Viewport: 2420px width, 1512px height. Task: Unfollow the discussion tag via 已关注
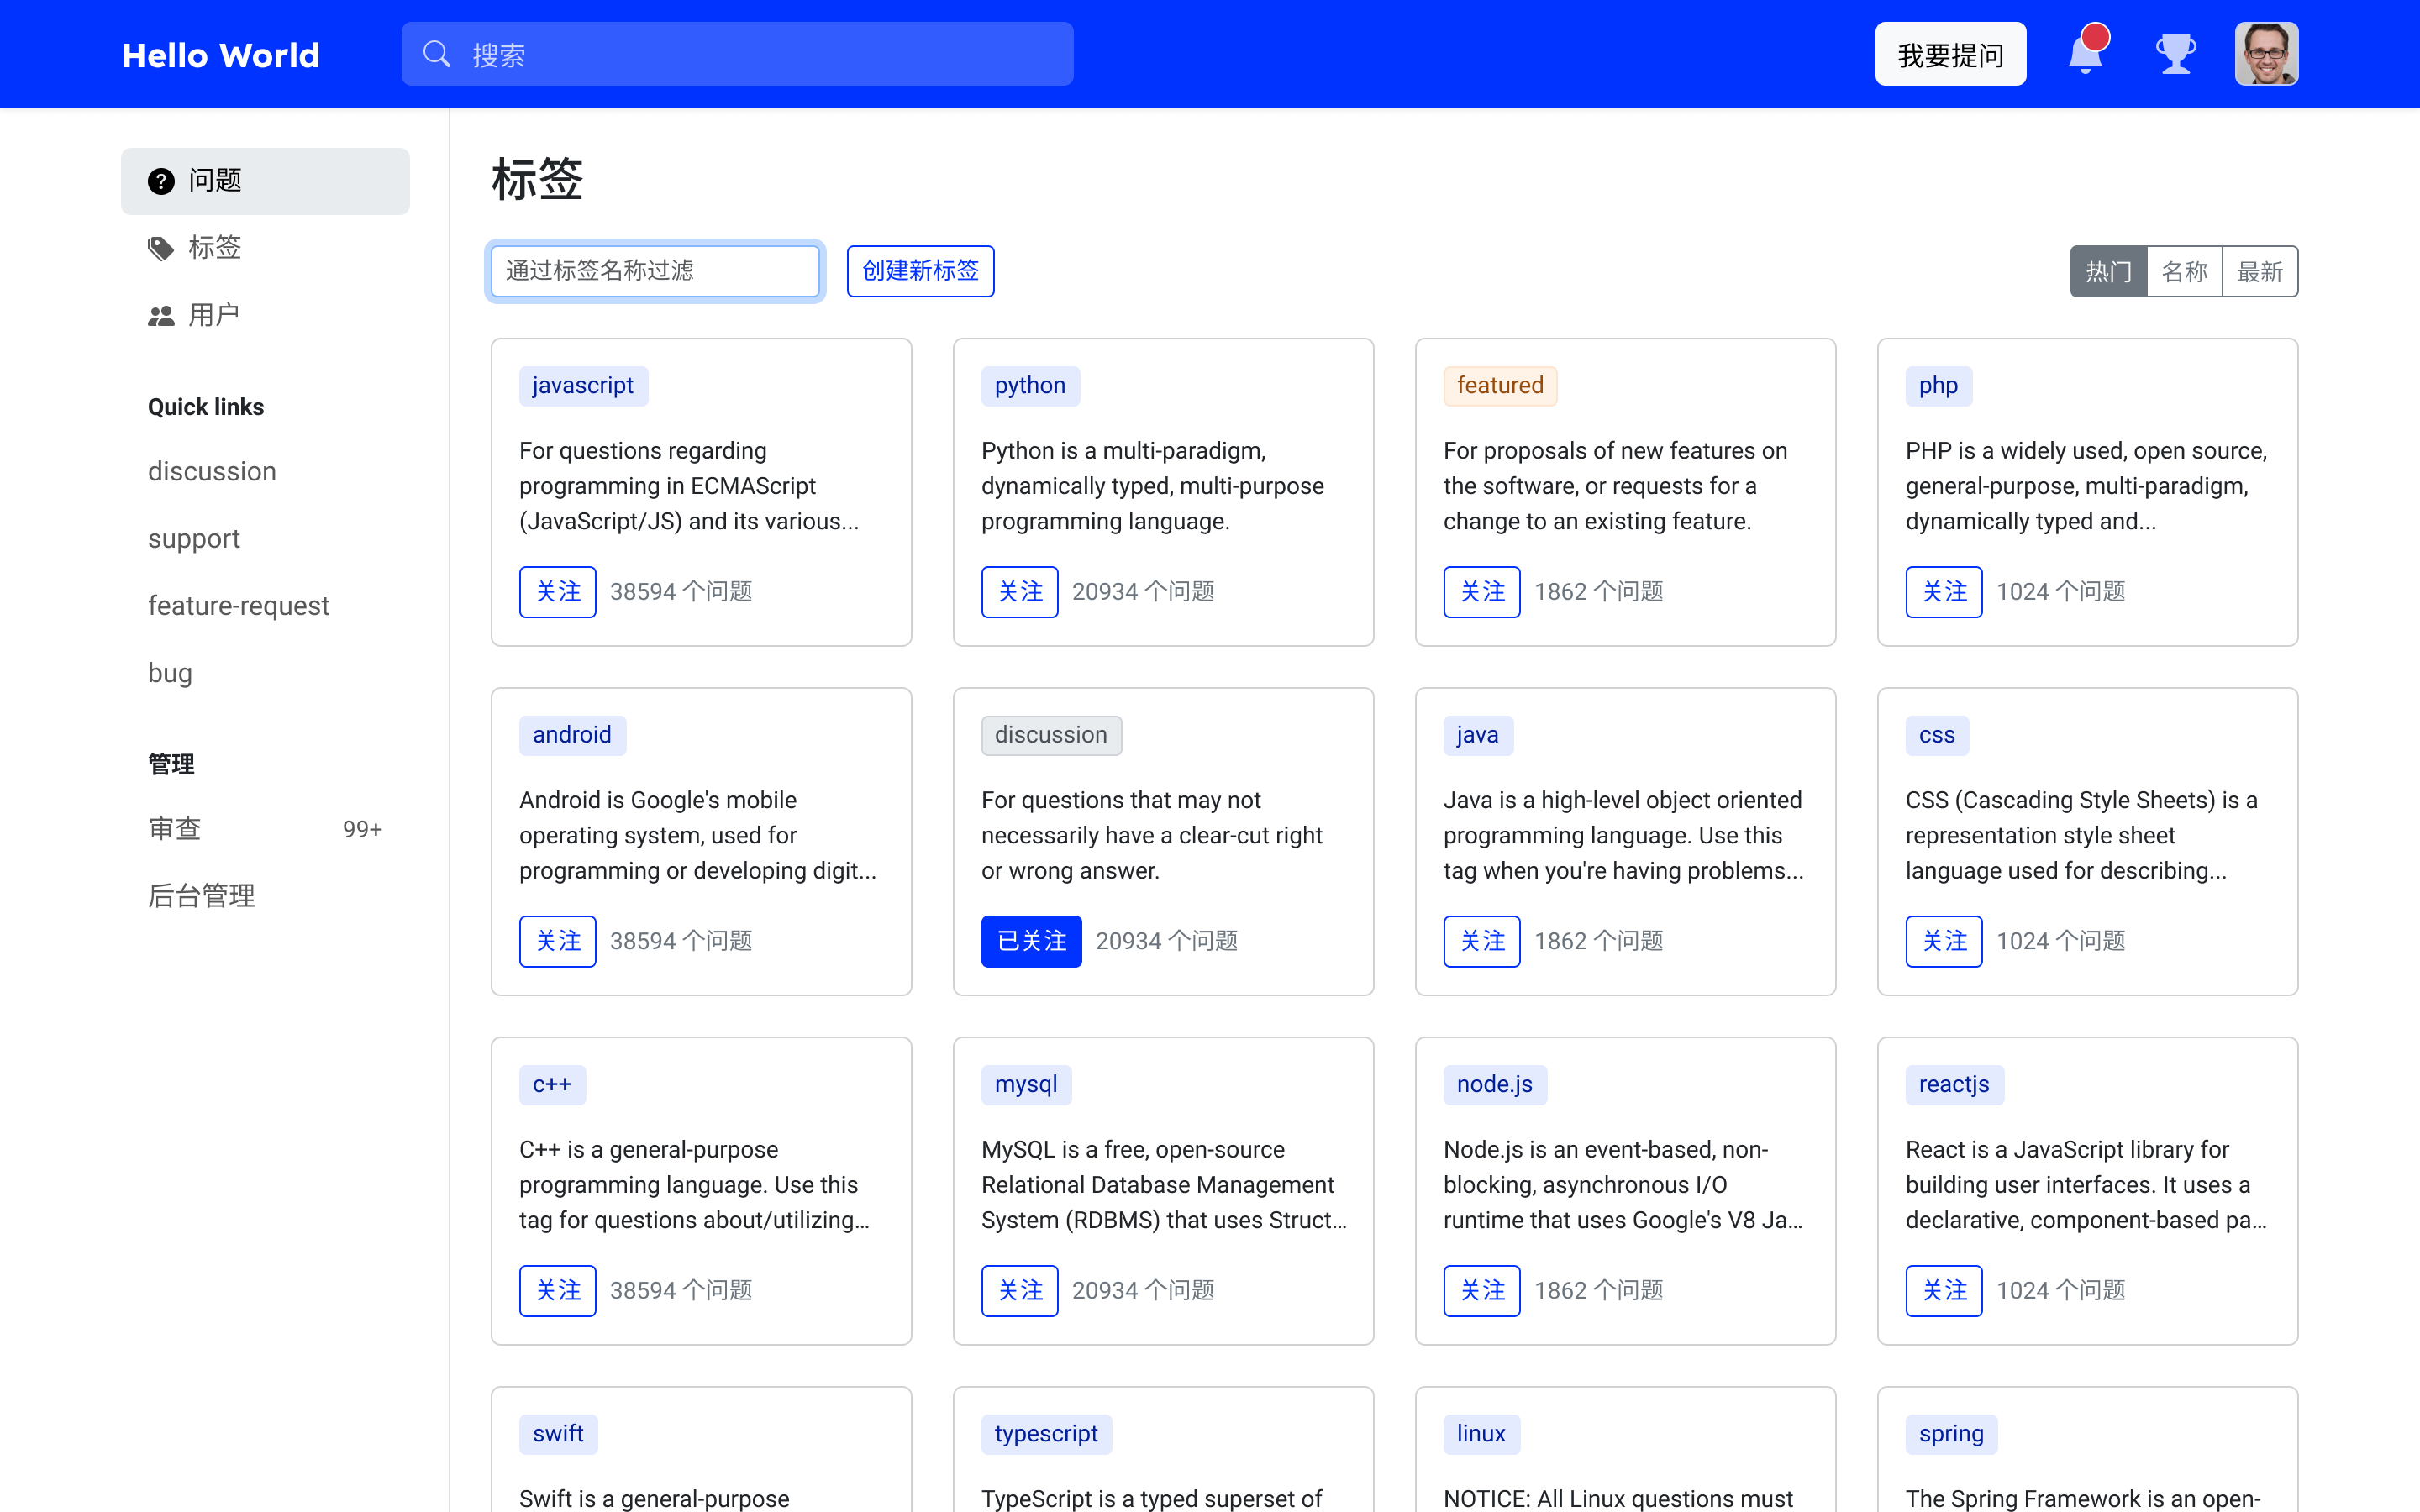[x=1031, y=941]
